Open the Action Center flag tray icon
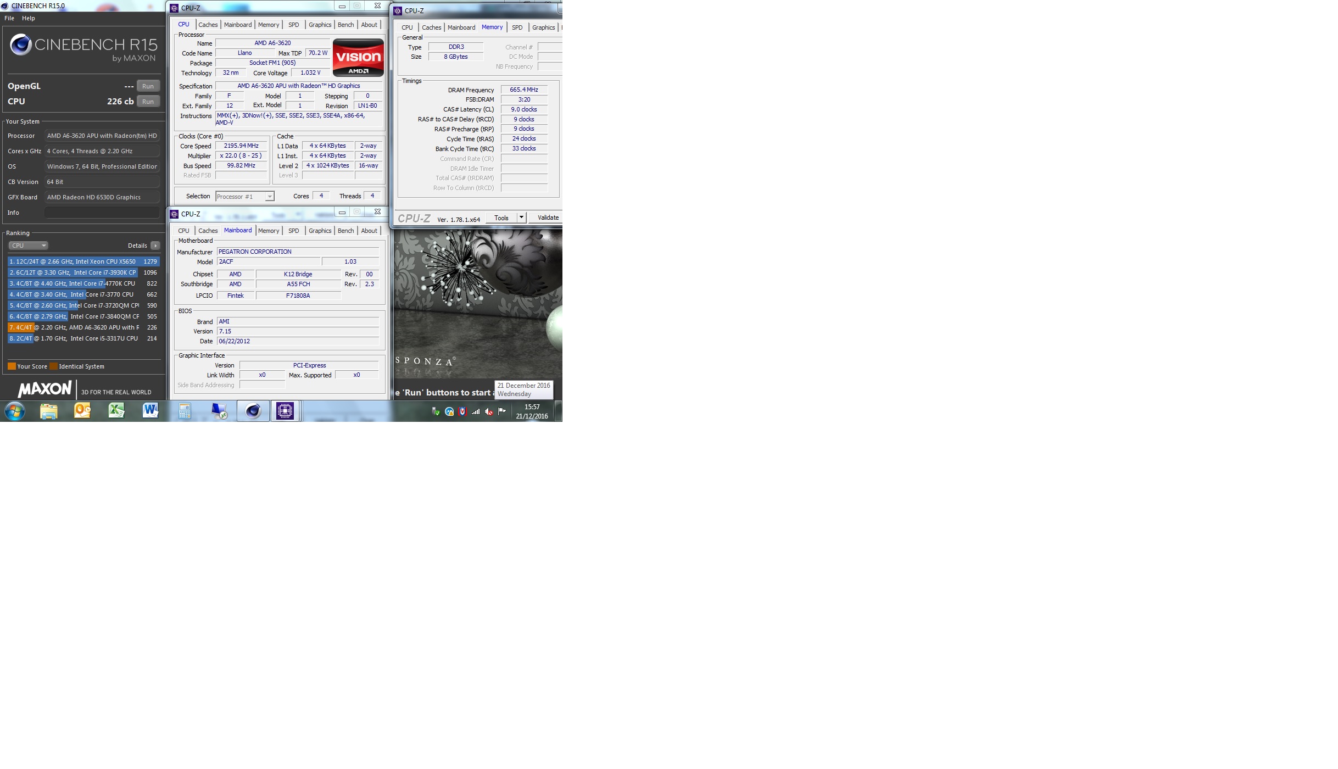 coord(502,411)
